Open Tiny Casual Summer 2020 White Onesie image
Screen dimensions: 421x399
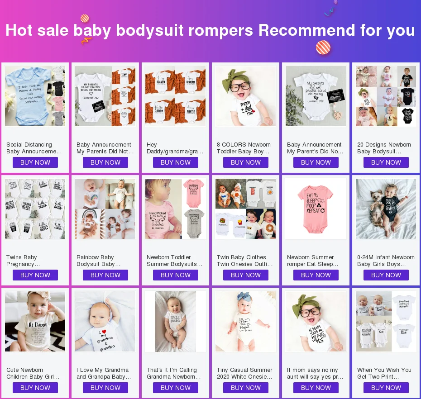pyautogui.click(x=245, y=322)
